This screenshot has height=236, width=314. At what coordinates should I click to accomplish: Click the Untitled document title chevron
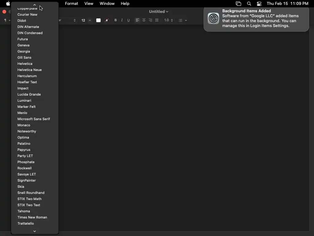click(167, 12)
